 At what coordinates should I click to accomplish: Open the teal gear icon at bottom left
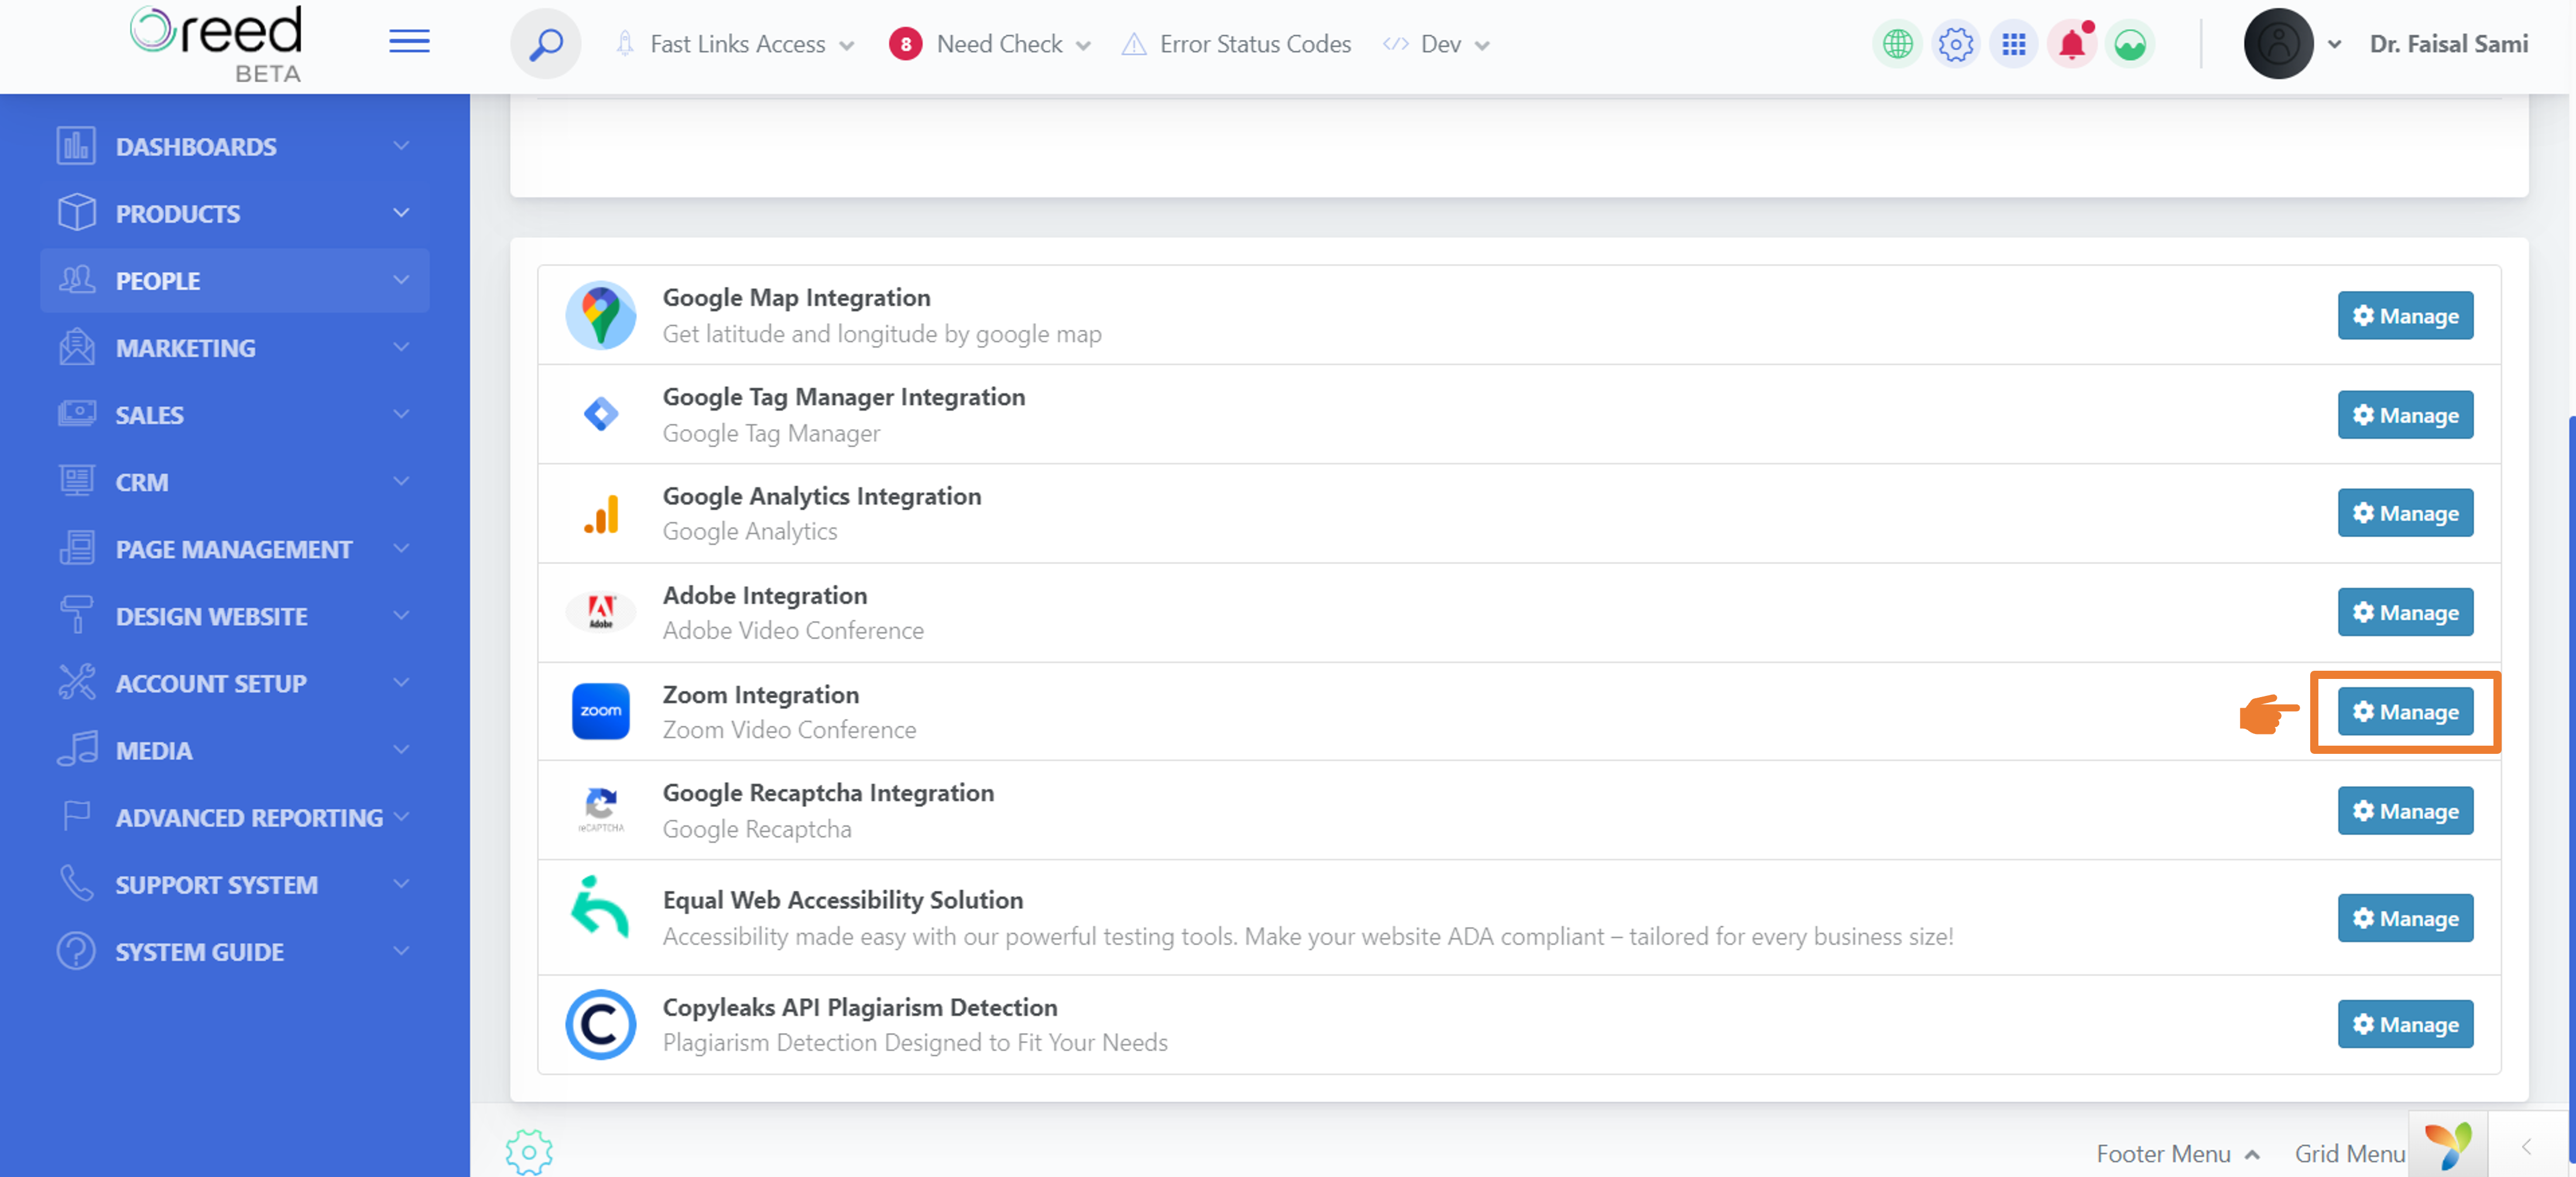point(529,1153)
